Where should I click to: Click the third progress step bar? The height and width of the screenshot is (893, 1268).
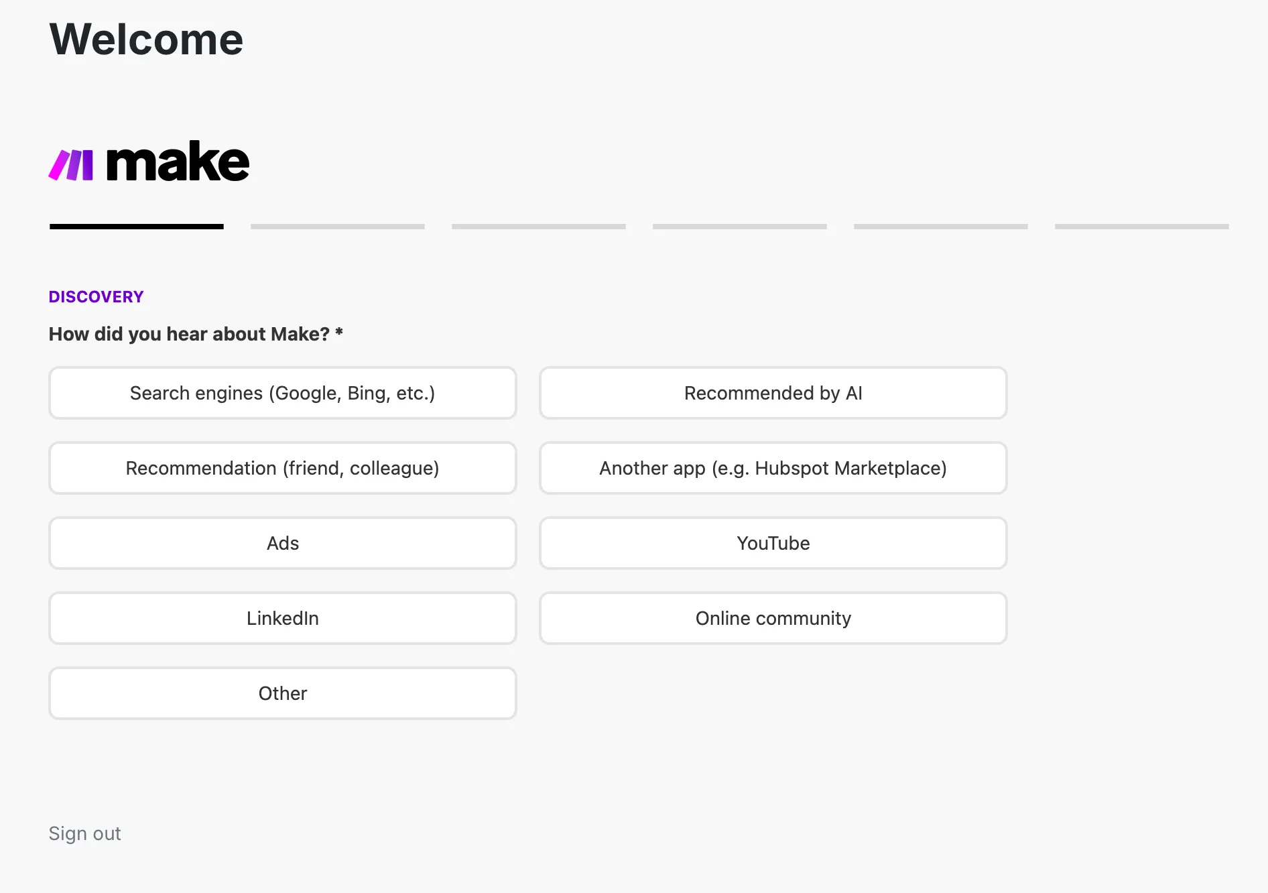(539, 227)
